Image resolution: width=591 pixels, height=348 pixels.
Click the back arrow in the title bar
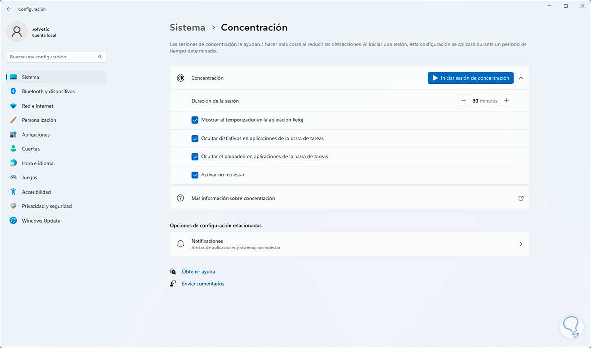9,9
